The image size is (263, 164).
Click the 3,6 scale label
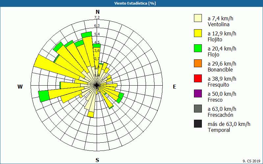click(97, 51)
